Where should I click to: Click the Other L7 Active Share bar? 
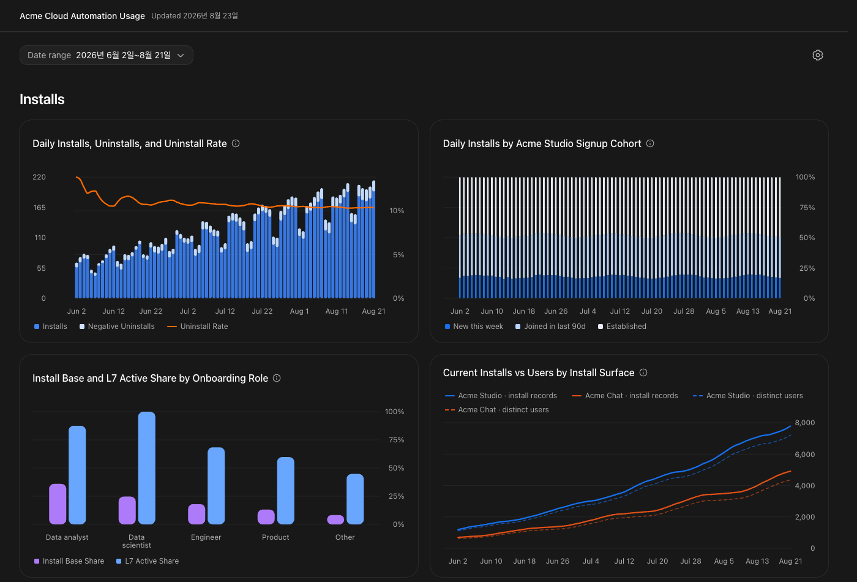(355, 499)
